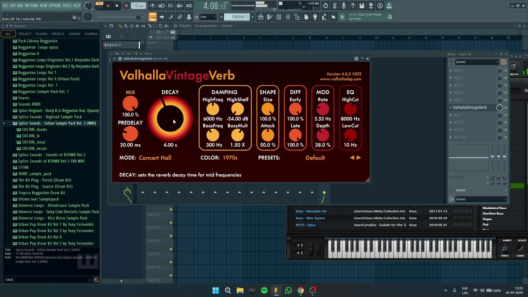
Task: Click the multilink to controllers icon
Action: [x=180, y=17]
